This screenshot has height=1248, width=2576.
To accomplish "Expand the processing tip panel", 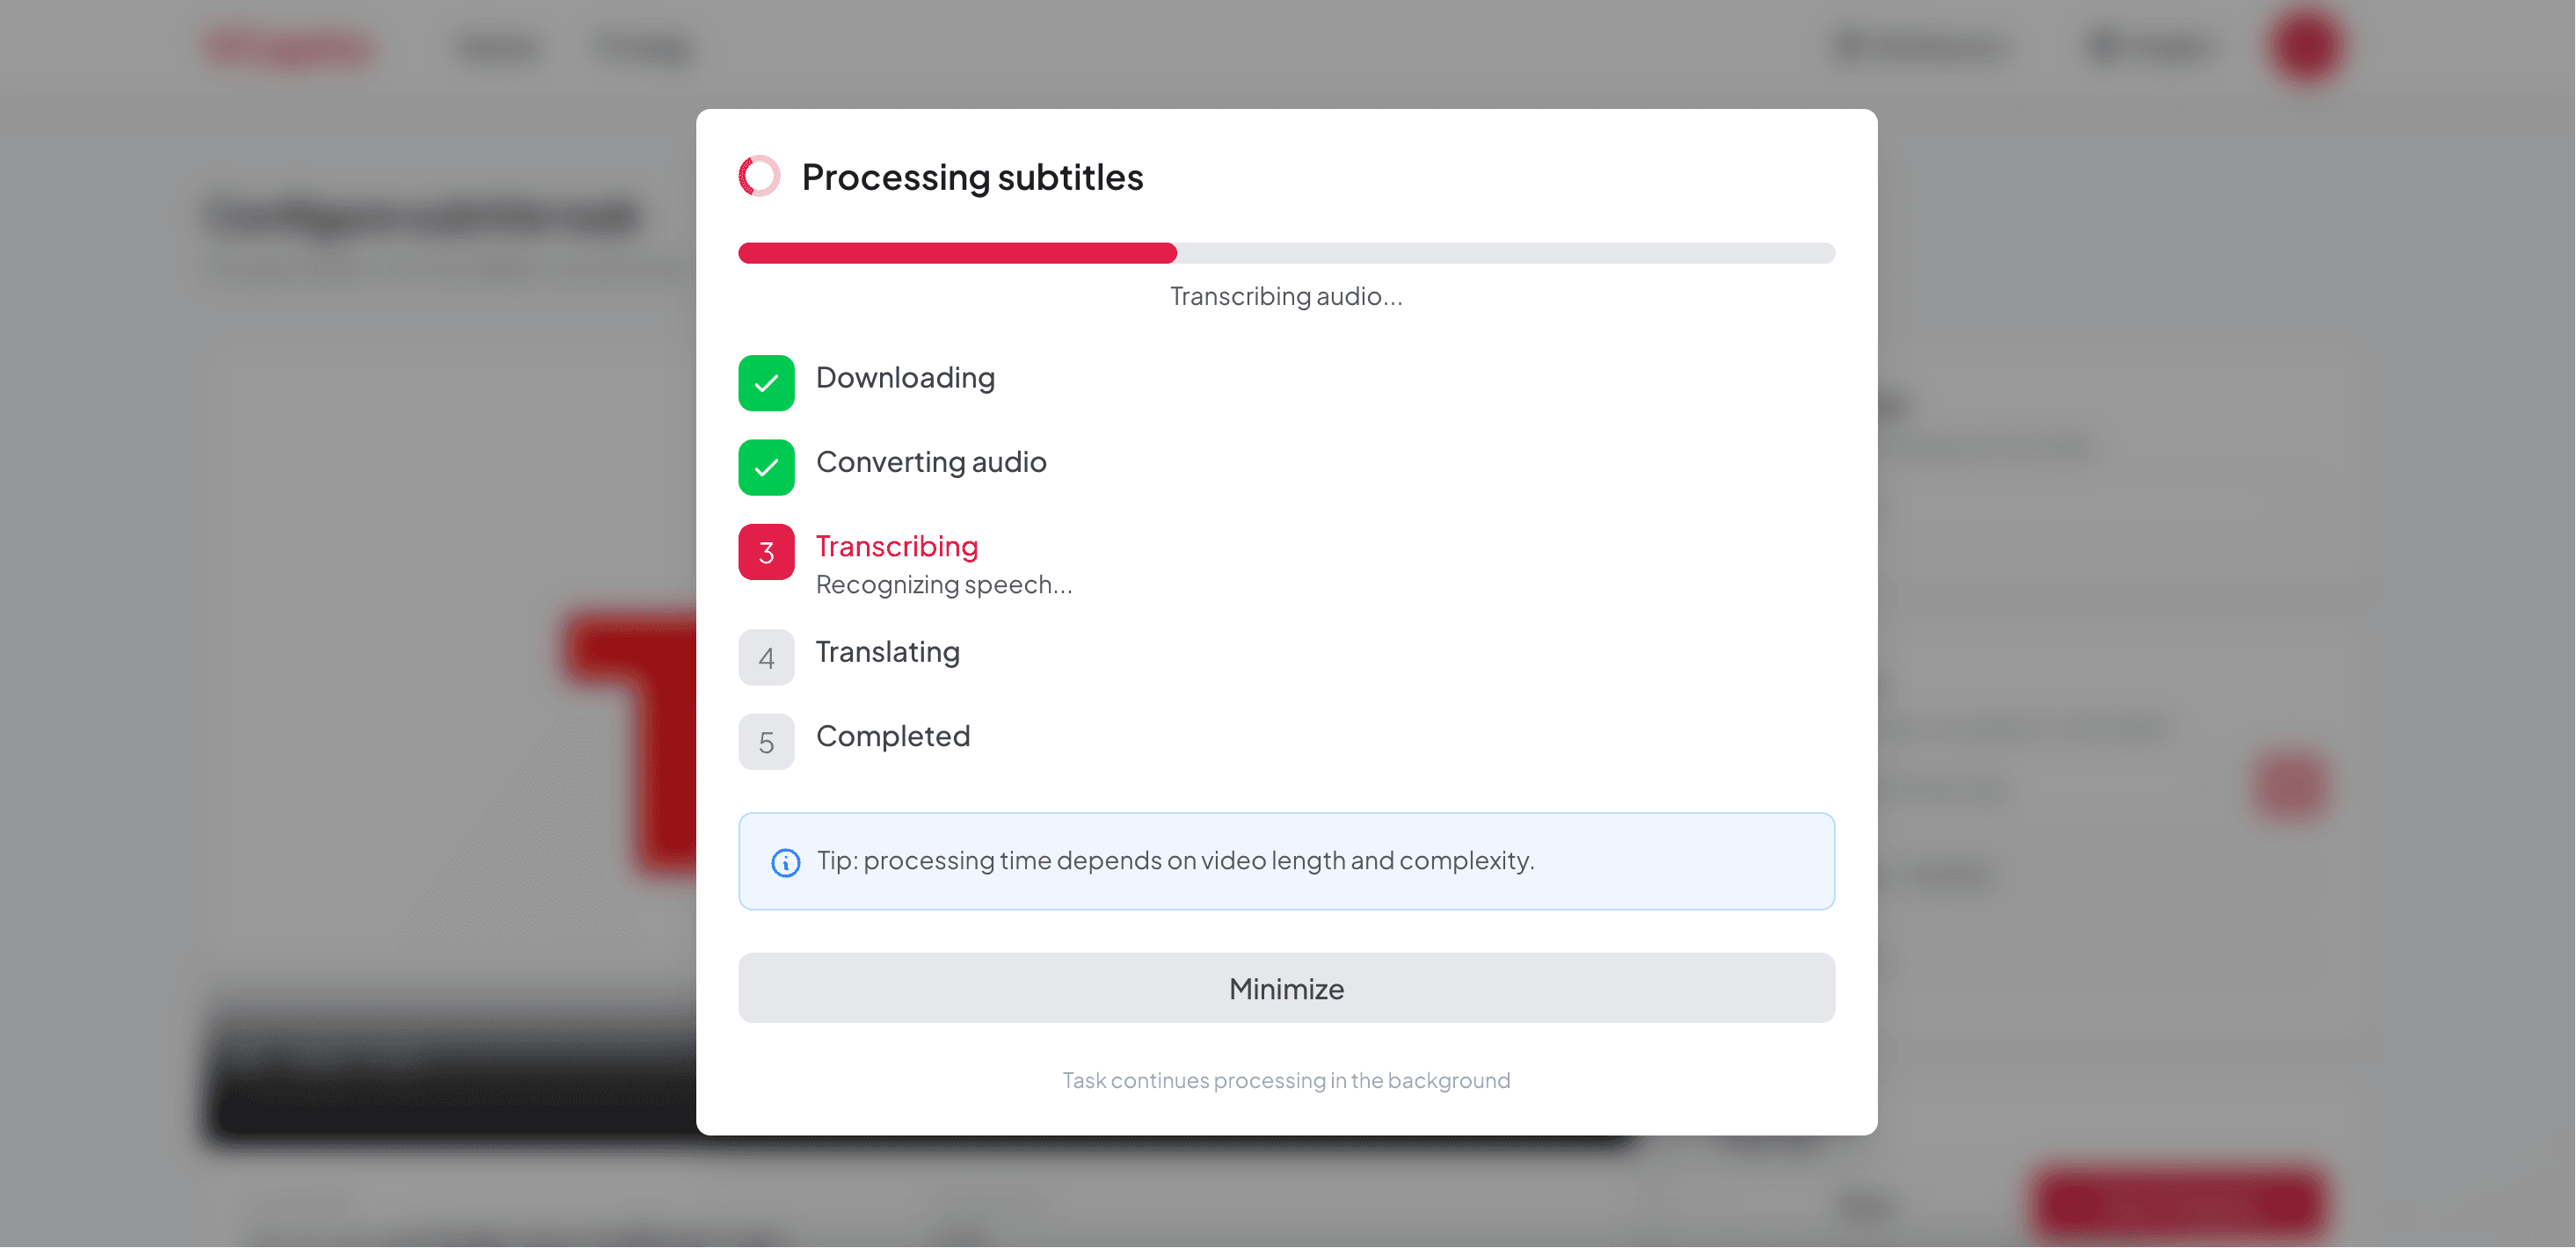I will 1286,861.
